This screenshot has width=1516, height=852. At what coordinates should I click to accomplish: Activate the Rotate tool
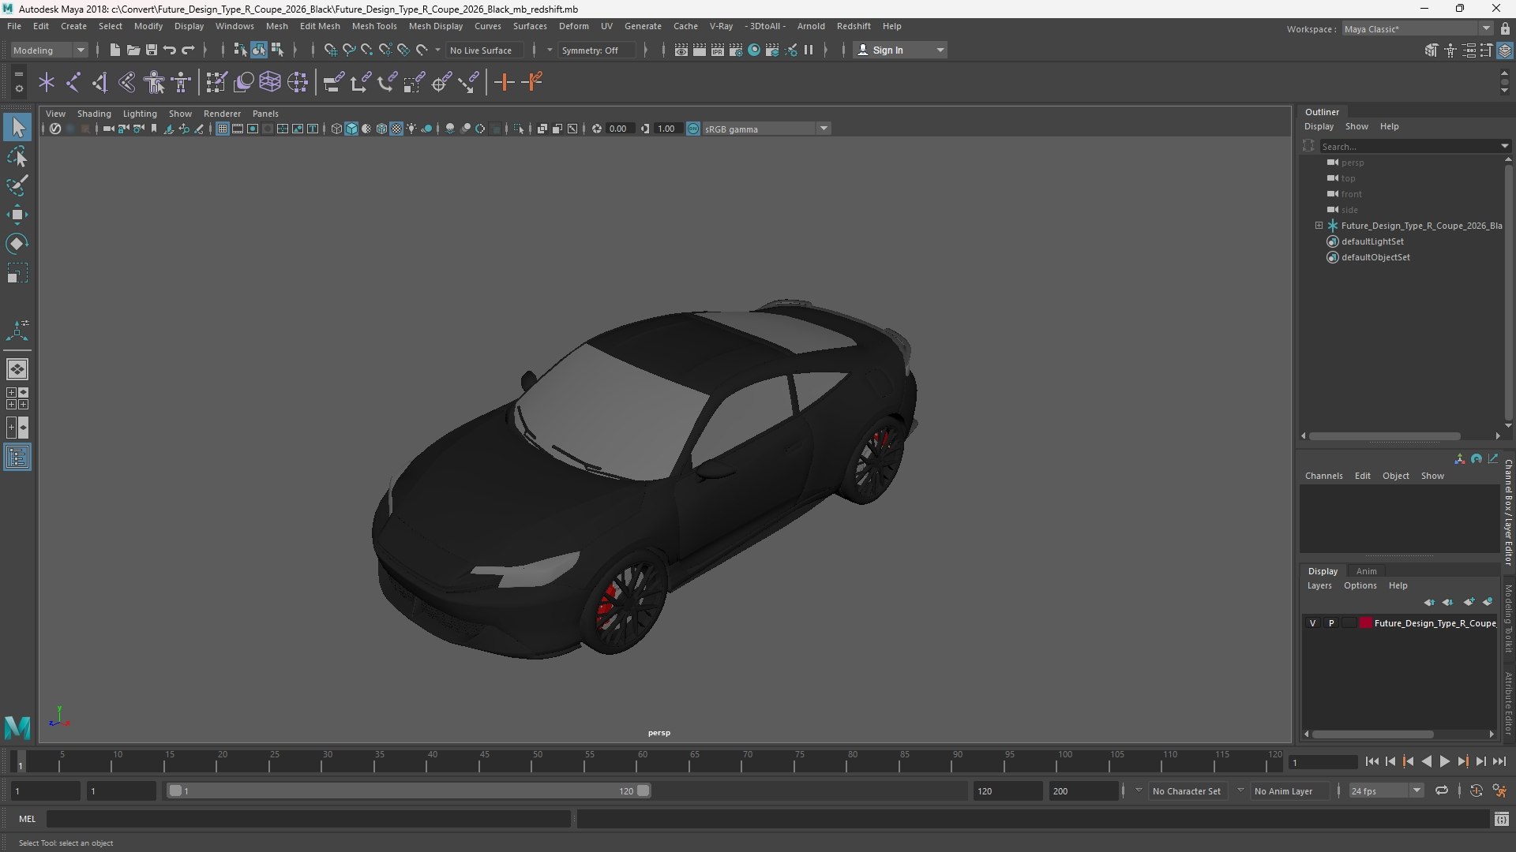point(17,244)
